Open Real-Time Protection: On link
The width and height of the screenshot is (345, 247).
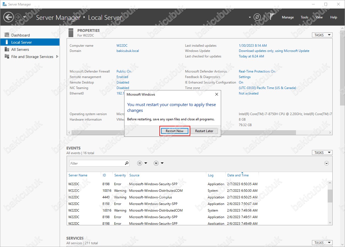(257, 71)
